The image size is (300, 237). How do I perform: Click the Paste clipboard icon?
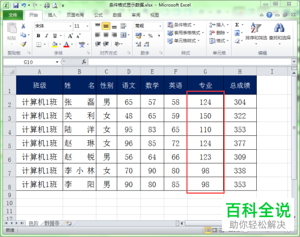click(12, 28)
